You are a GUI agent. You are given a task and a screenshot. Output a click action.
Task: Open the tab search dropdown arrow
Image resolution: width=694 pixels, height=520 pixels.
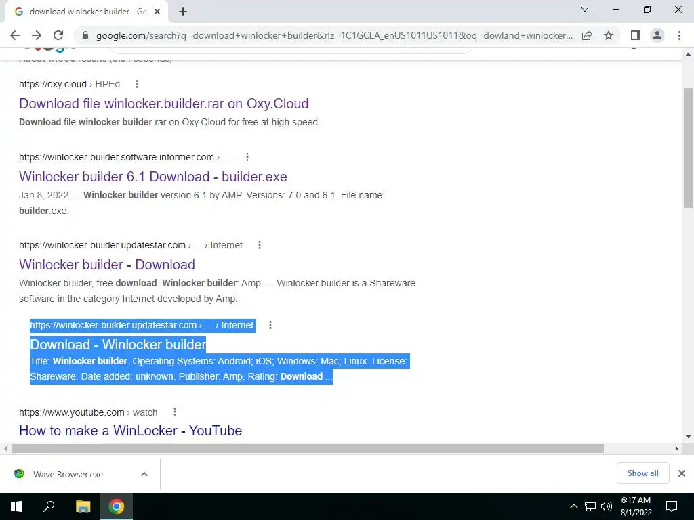[x=585, y=9]
